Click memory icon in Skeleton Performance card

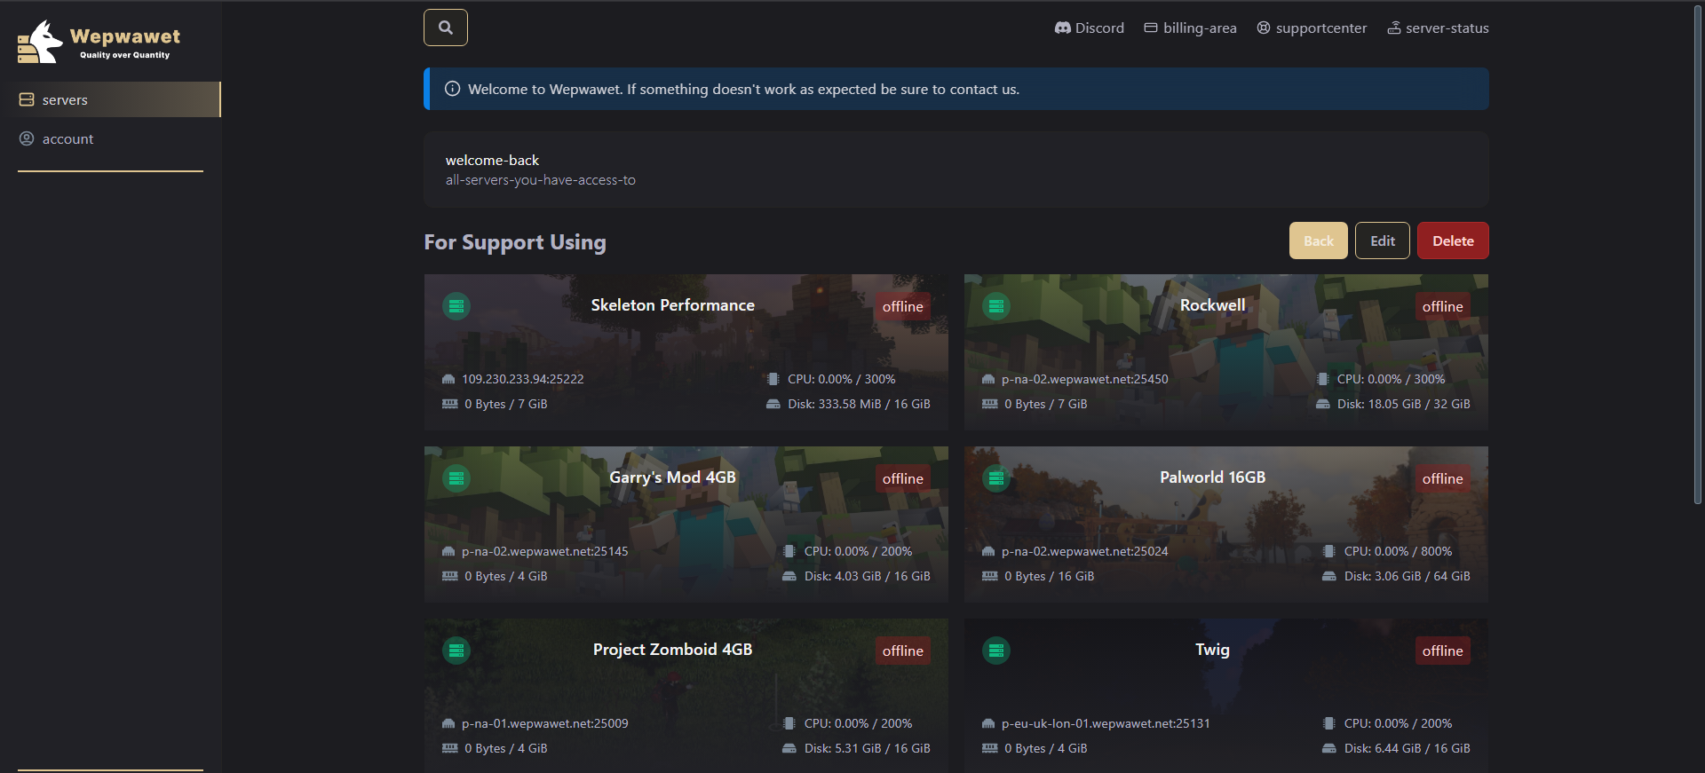pyautogui.click(x=449, y=404)
